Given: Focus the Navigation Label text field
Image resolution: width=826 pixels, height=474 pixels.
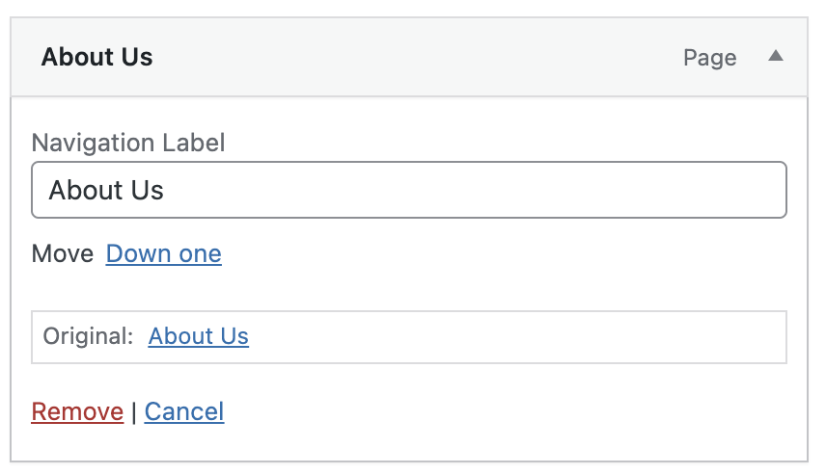Looking at the screenshot, I should (x=408, y=190).
